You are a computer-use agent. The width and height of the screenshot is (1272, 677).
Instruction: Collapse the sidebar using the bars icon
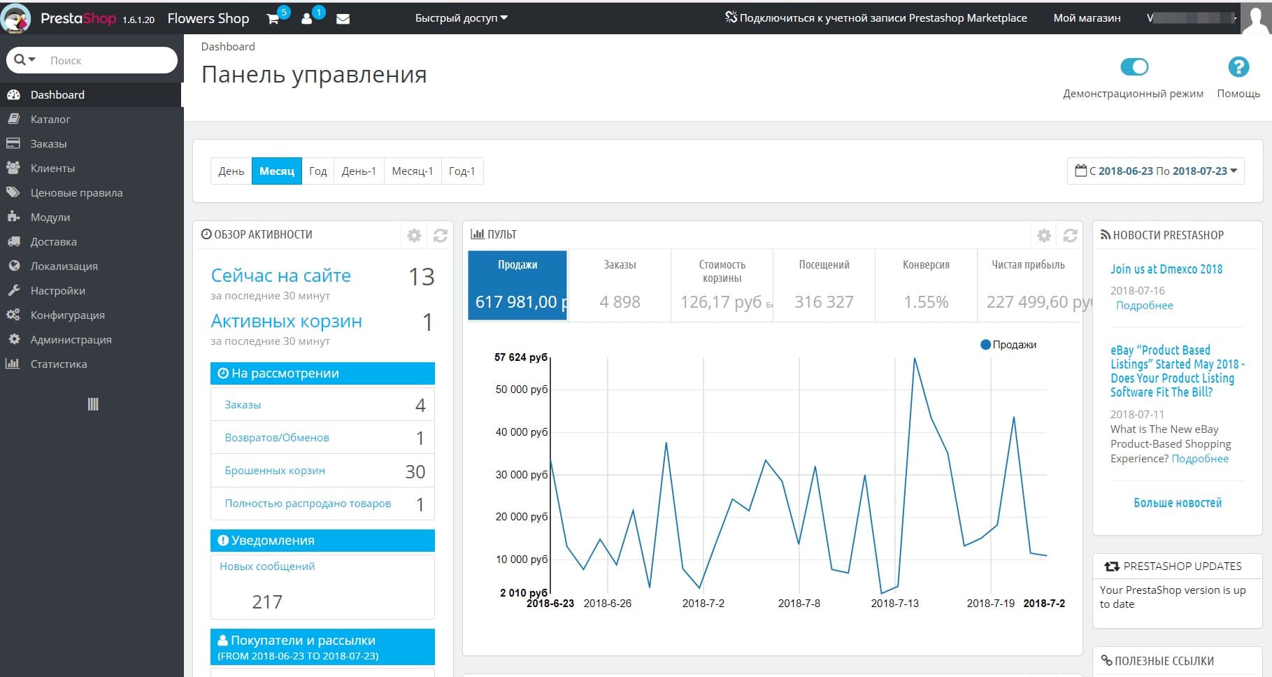[x=93, y=404]
